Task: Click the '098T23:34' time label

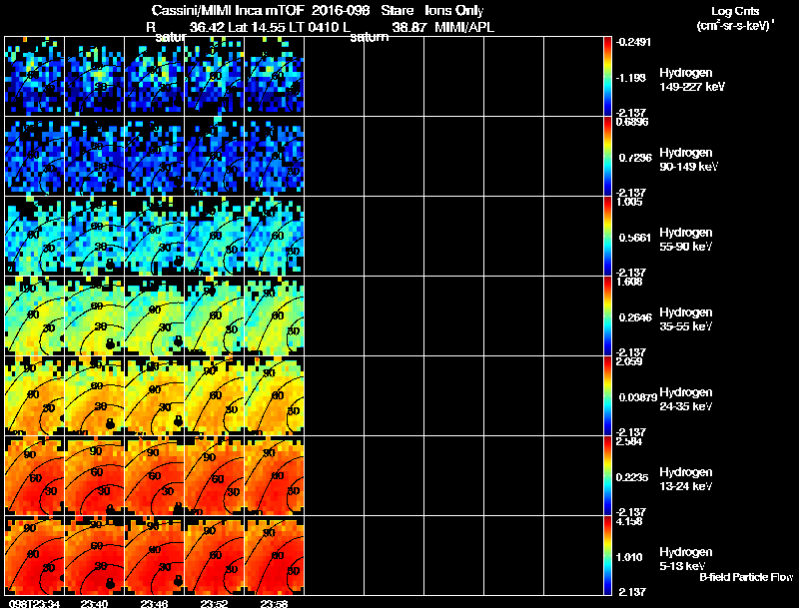Action: (x=34, y=603)
